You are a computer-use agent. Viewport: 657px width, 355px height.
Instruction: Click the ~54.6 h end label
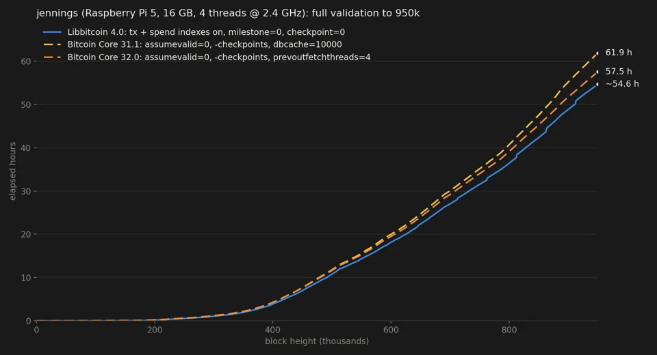(622, 84)
